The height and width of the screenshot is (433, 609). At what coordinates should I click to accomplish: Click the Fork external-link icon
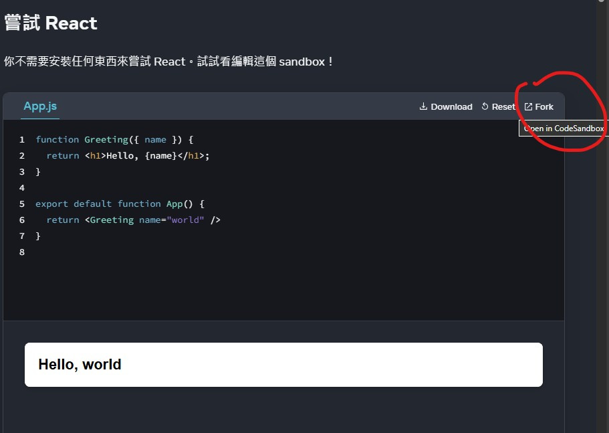coord(528,106)
